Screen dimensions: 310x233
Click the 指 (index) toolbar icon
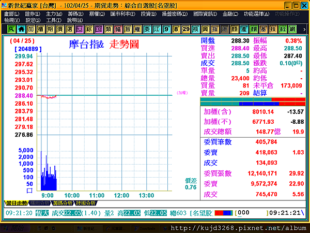(215, 30)
